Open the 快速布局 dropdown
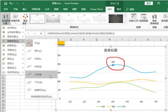Viewport: 168px width, 112px height. click(15, 19)
